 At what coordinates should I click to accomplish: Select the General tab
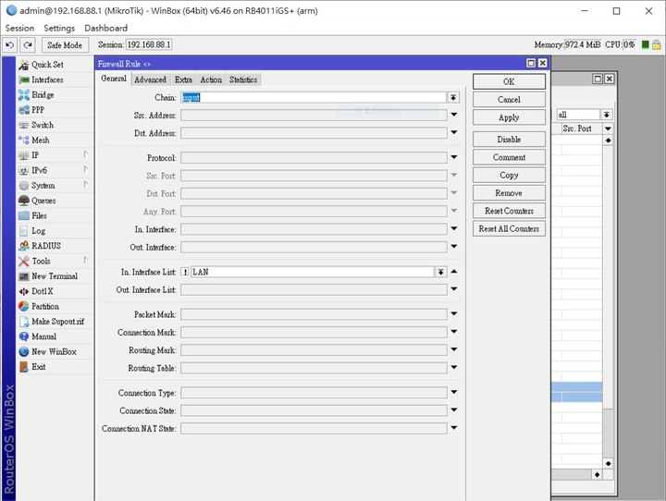pyautogui.click(x=114, y=79)
